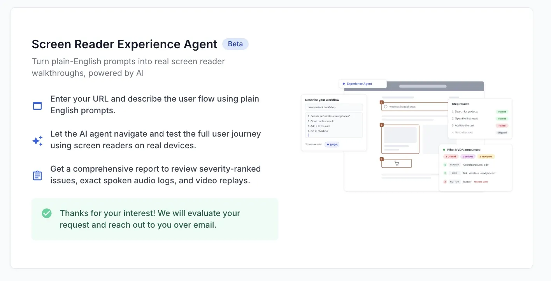The height and width of the screenshot is (281, 551).
Task: Click the "What NVDA announced" heading
Action: [464, 149]
